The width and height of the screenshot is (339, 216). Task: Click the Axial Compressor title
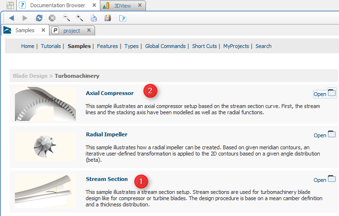tap(109, 93)
